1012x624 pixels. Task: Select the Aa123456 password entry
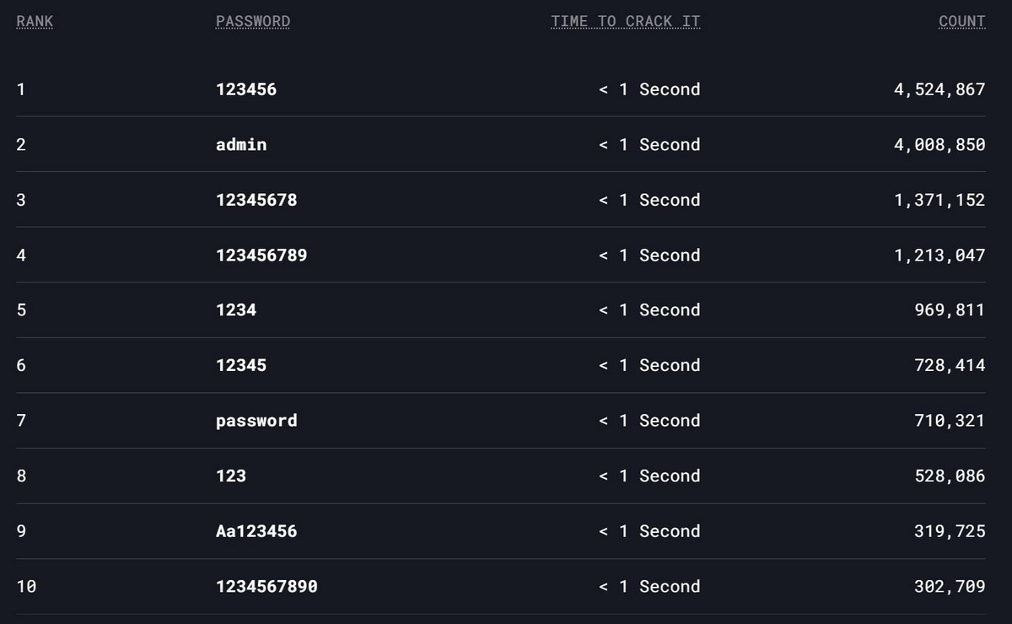pos(256,531)
